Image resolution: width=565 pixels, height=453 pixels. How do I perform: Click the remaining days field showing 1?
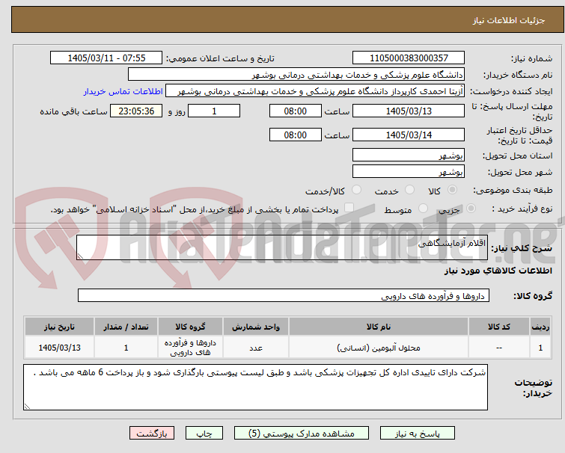point(214,111)
